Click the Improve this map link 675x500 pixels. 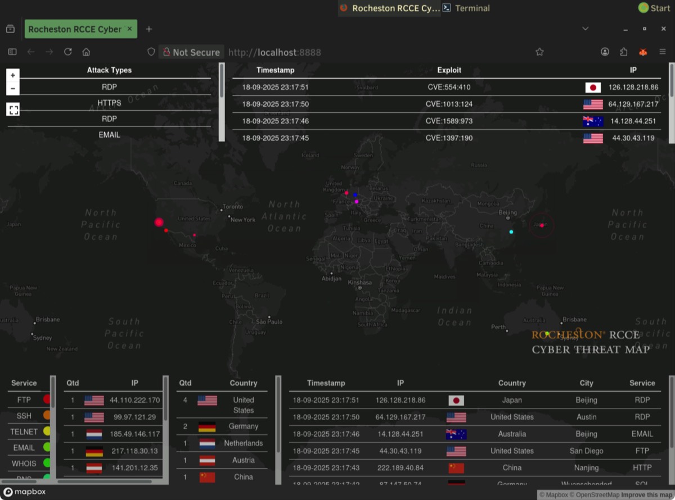click(646, 495)
